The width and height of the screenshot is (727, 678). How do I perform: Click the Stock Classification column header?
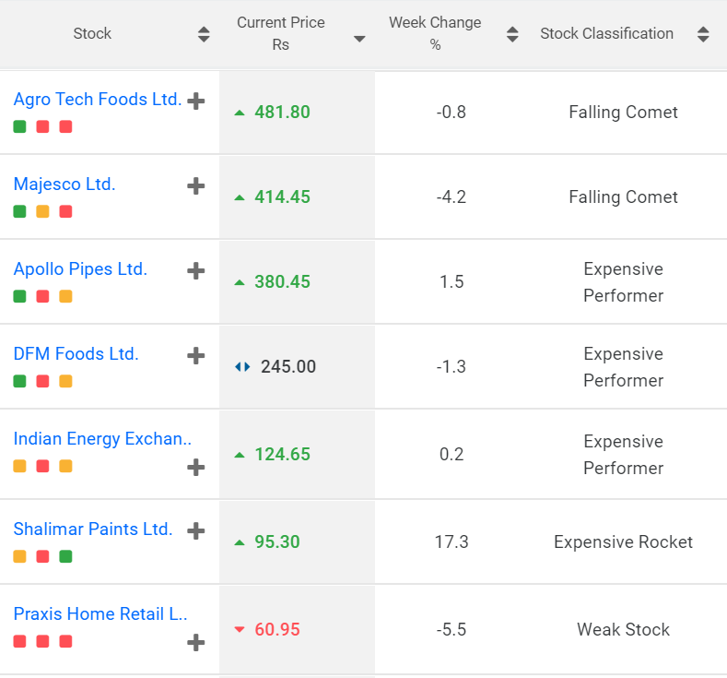click(x=606, y=34)
